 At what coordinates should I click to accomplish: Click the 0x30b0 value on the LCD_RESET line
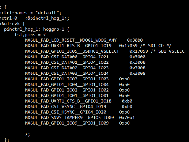[x=135, y=40]
